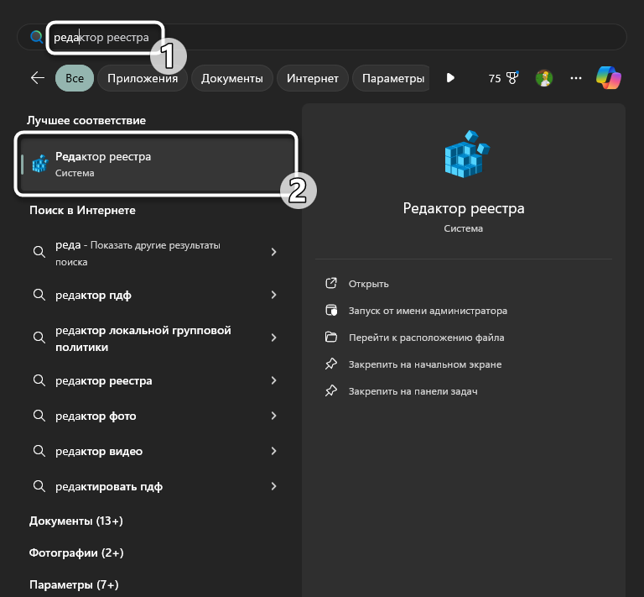Image resolution: width=644 pixels, height=597 pixels.
Task: Launch the Copilot icon
Action: point(609,78)
